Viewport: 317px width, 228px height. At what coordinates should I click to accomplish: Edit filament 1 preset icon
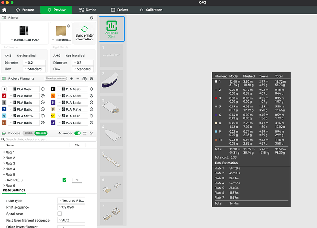[x=43, y=89]
